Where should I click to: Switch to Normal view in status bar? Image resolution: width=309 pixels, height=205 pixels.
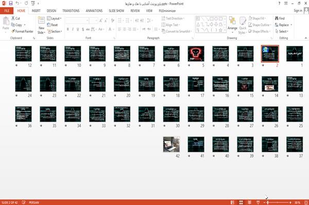pos(233,202)
